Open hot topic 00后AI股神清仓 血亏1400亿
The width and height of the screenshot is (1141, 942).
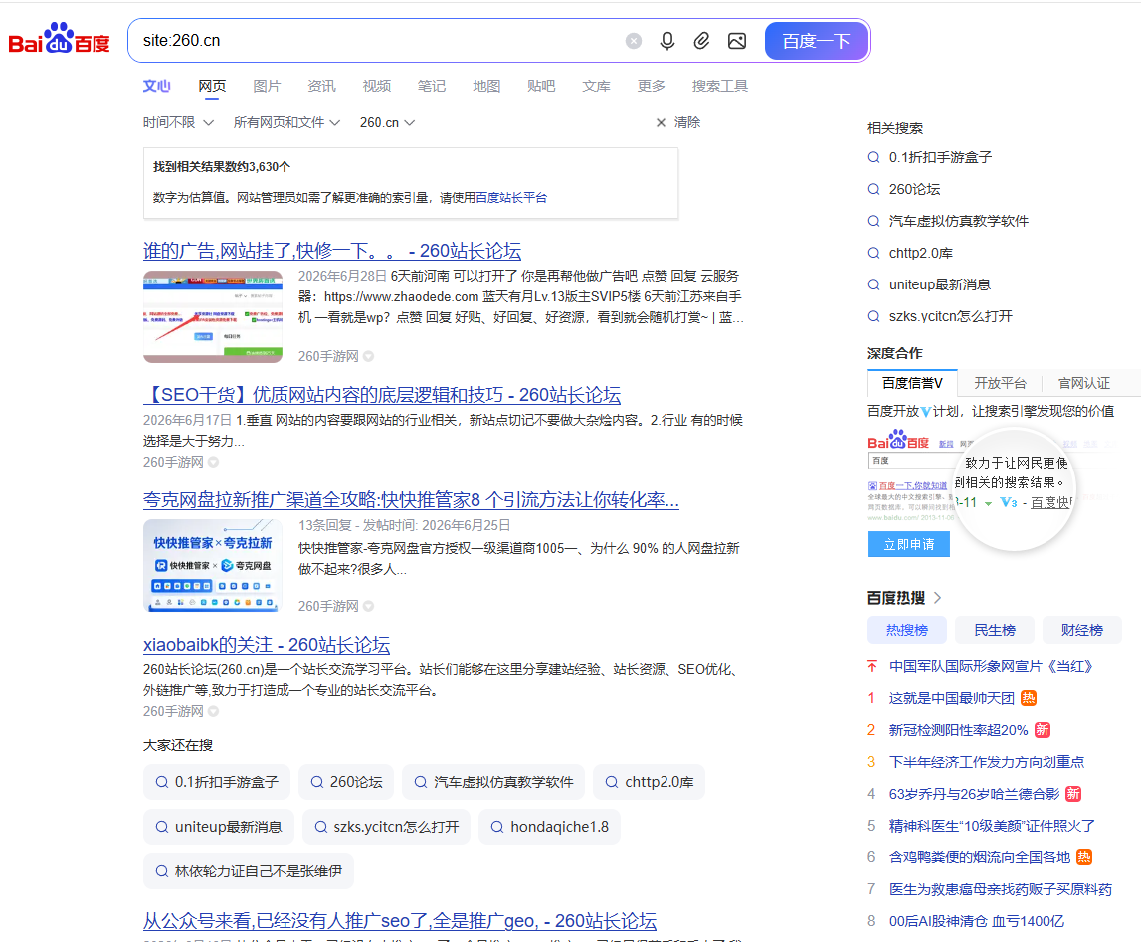point(977,922)
